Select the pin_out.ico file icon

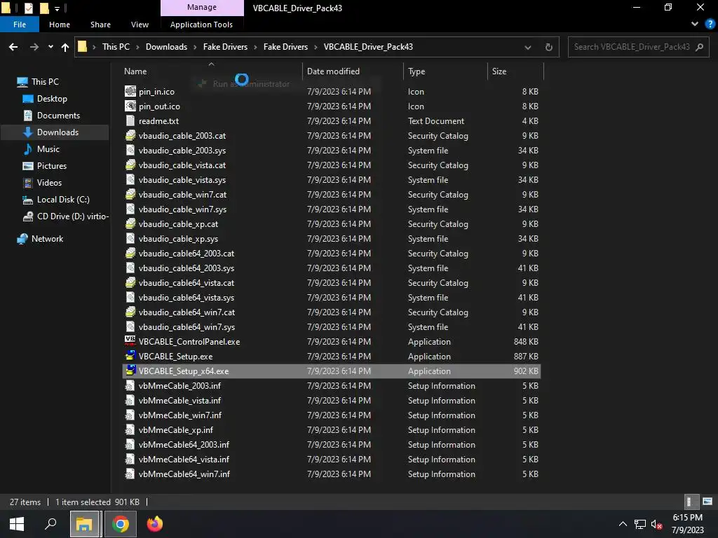(130, 106)
